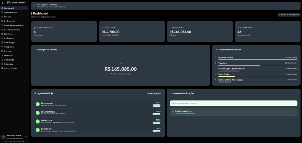Click the yellow Botox Capilar progress bar
The width and height of the screenshot is (302, 143).
pyautogui.click(x=227, y=77)
